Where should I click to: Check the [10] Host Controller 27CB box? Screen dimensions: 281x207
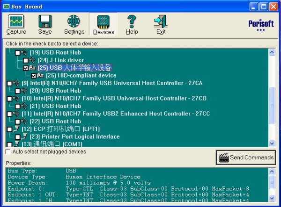(x=9, y=99)
